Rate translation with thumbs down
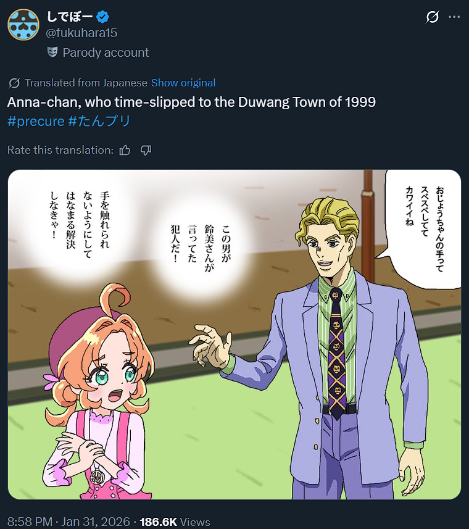Viewport: 469px width, 529px height. [x=146, y=150]
